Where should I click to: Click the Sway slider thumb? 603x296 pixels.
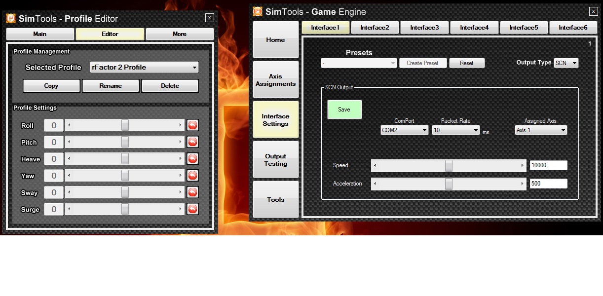[x=125, y=192]
